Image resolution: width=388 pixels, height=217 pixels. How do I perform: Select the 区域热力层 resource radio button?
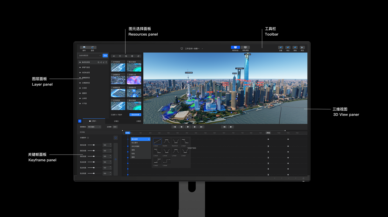click(128, 74)
